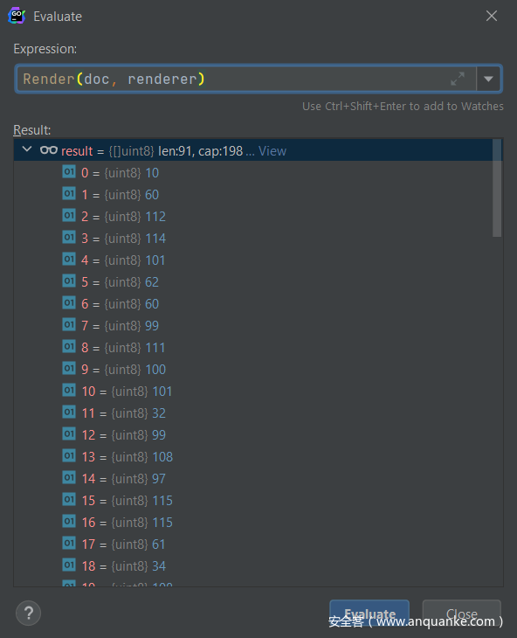Screen dimensions: 517x638
Task: Close the Evaluate dialog with X
Action: coord(492,16)
